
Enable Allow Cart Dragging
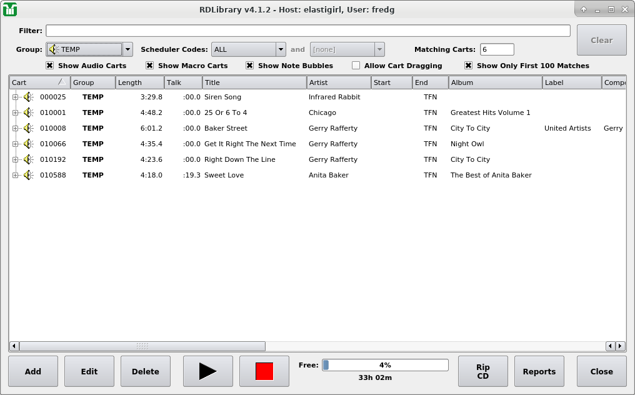356,66
